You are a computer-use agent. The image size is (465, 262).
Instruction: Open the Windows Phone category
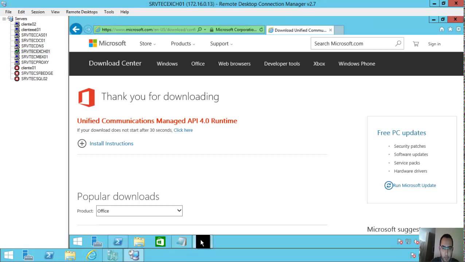click(357, 64)
